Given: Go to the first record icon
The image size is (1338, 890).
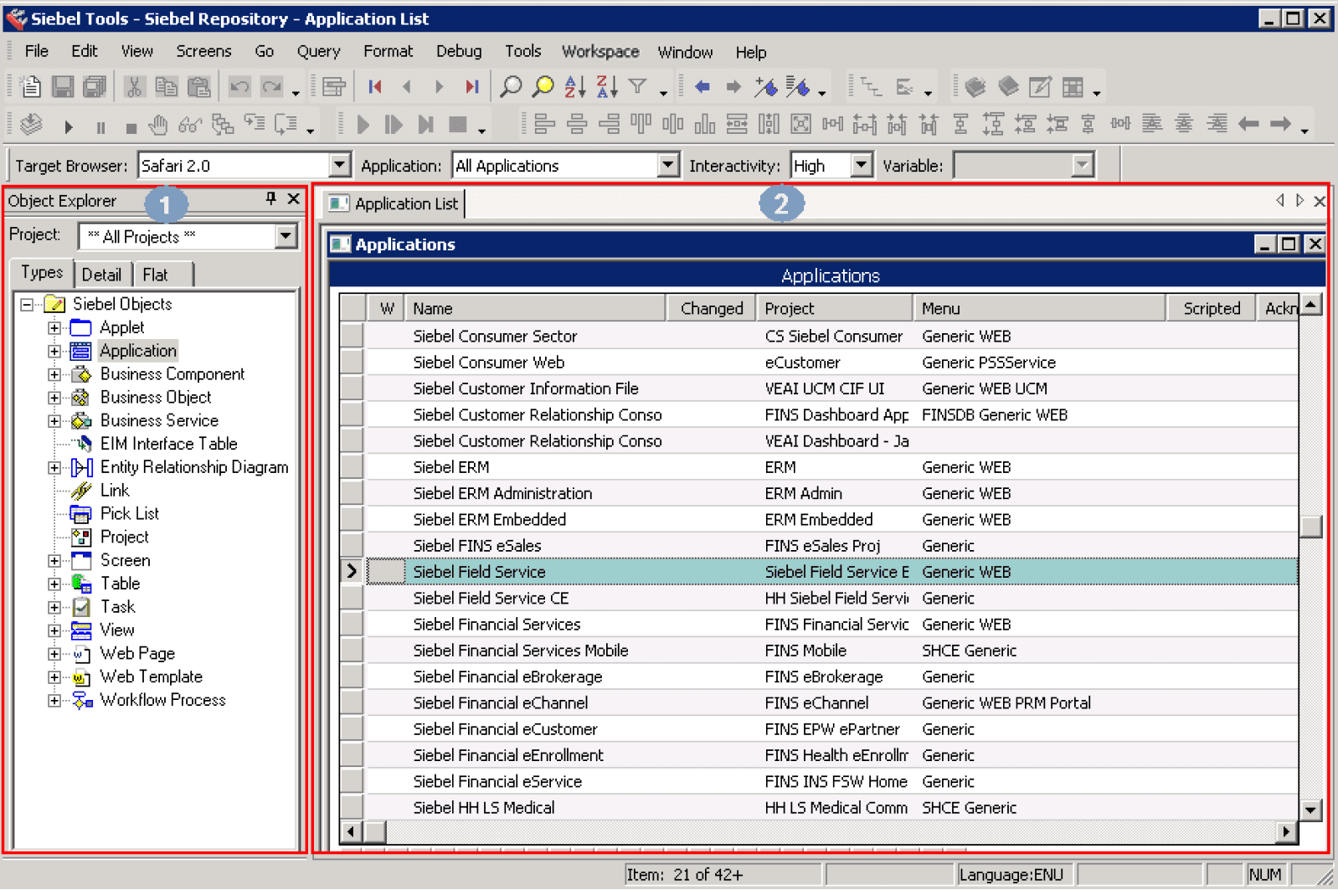Looking at the screenshot, I should (x=375, y=86).
